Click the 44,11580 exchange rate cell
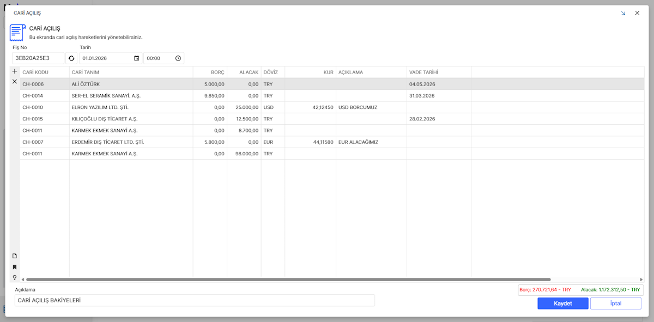The image size is (654, 322). tap(310, 142)
